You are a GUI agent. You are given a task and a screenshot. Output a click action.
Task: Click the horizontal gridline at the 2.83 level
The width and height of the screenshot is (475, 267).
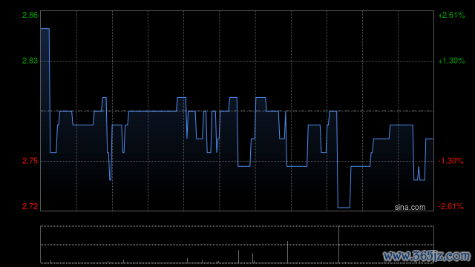click(x=237, y=61)
